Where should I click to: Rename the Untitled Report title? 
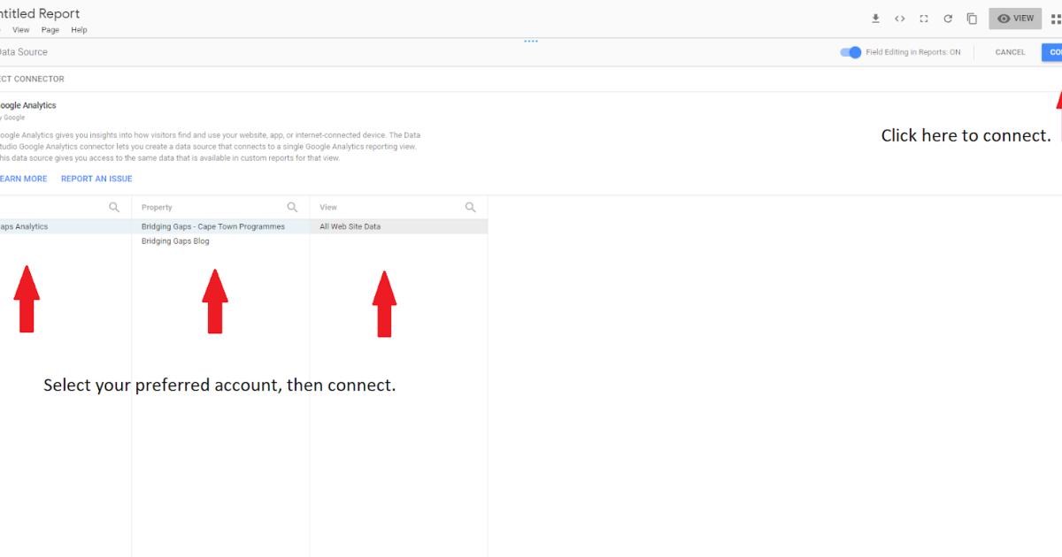point(40,12)
